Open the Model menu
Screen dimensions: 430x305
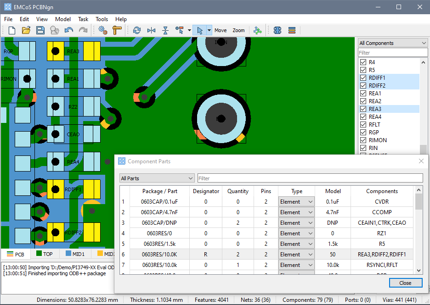[x=63, y=19]
